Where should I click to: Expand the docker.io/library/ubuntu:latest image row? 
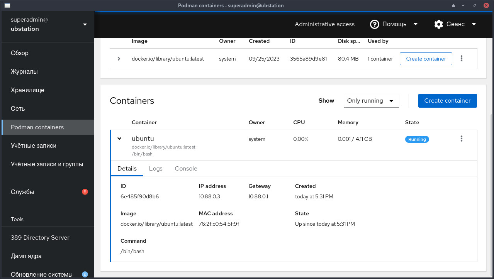pos(119,59)
